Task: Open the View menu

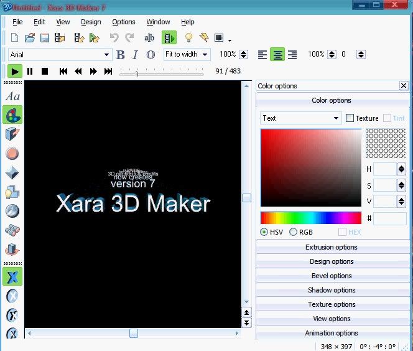Action: 63,22
